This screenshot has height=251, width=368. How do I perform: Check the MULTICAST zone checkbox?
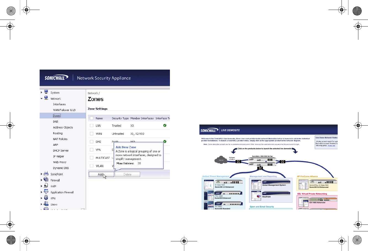click(92, 158)
